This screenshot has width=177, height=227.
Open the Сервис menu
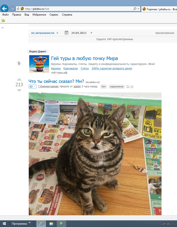pos(54,14)
